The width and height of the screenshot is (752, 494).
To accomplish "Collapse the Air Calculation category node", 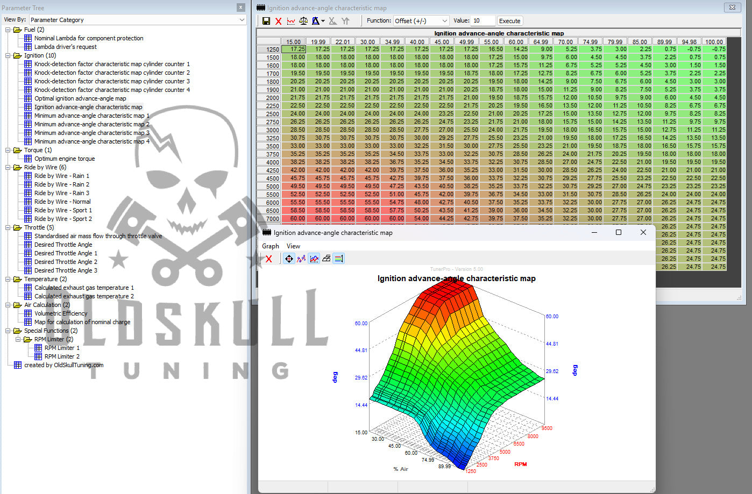I will pyautogui.click(x=8, y=305).
